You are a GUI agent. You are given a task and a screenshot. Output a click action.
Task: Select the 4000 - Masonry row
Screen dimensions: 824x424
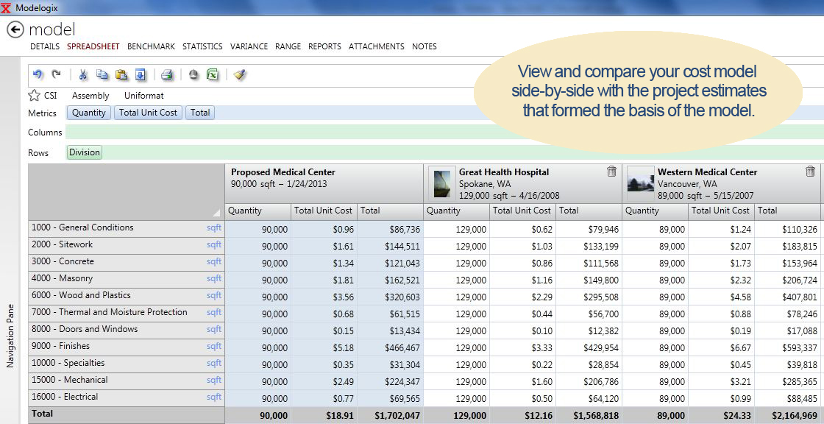126,278
